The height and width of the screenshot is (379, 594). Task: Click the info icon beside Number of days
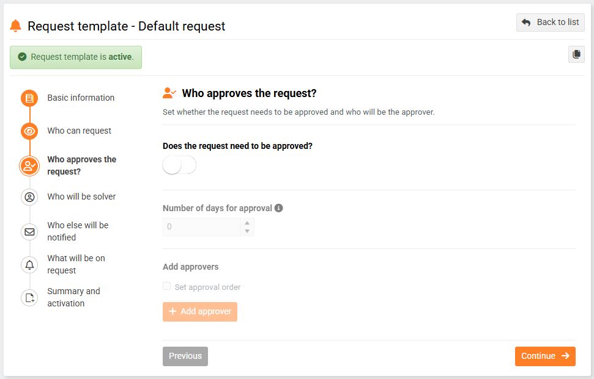(x=279, y=208)
